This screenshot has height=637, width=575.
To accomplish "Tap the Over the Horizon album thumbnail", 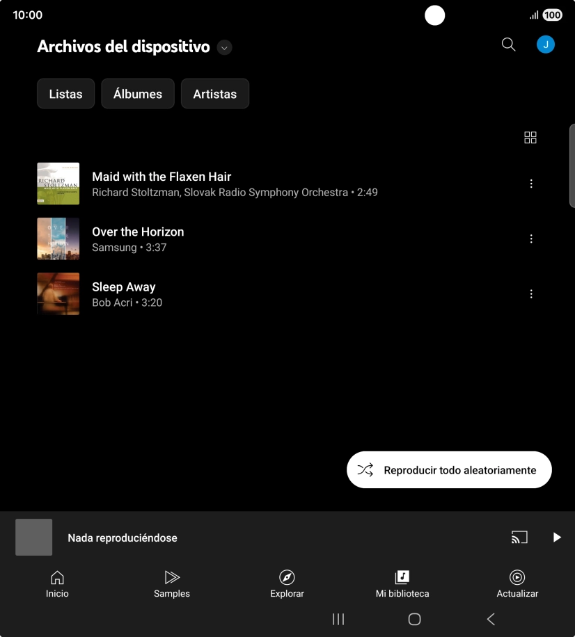I will [x=58, y=239].
